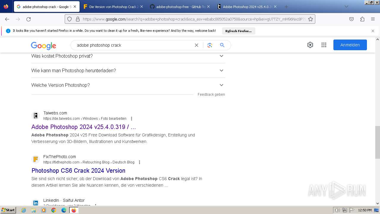Click the browser URL address bar
The width and height of the screenshot is (380, 214).
[x=194, y=19]
